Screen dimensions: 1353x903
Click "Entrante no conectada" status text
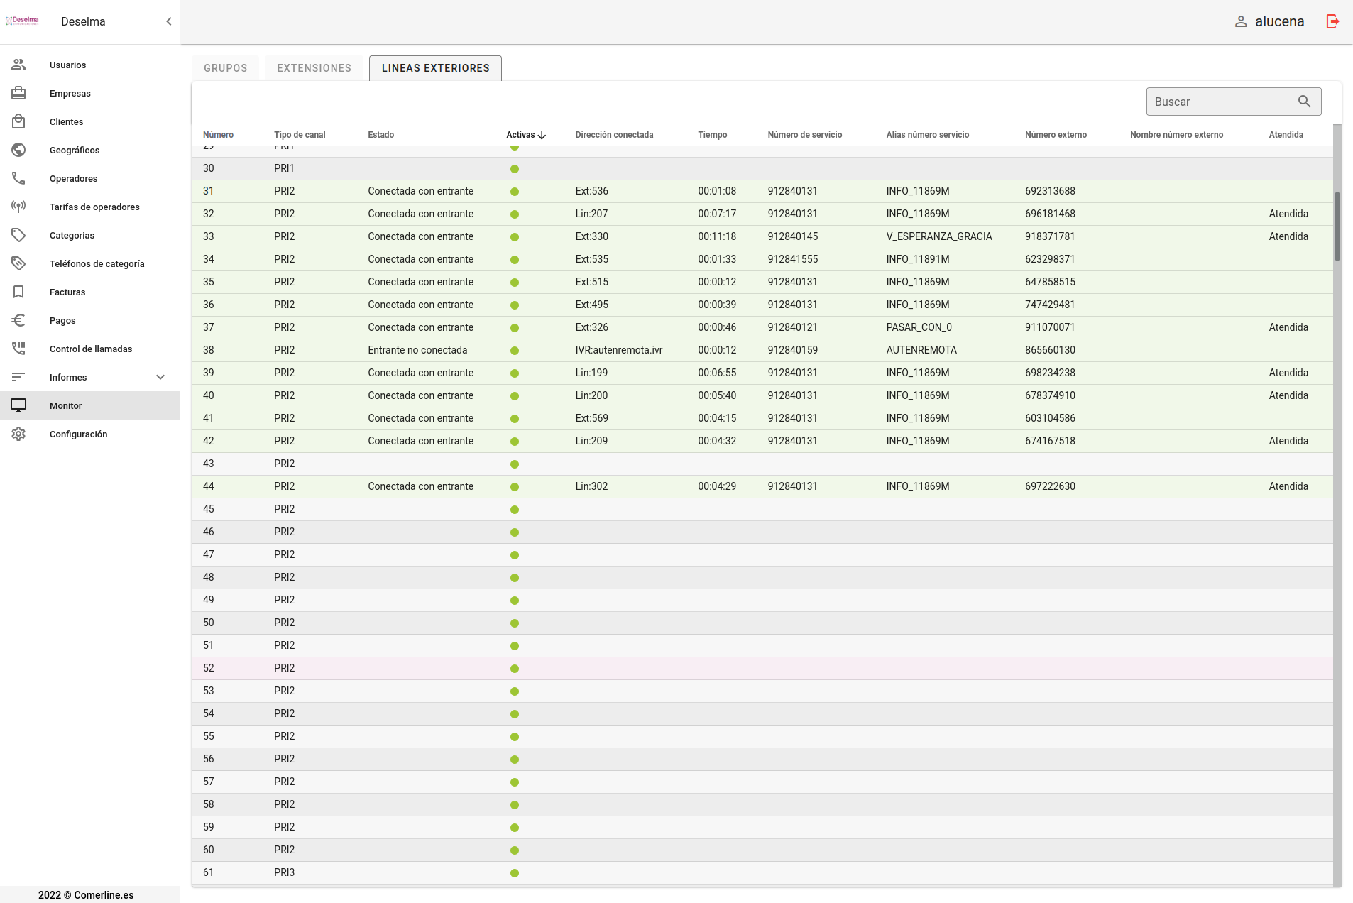coord(417,350)
